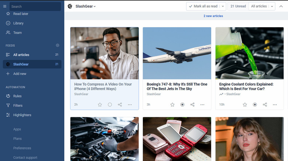Click the Read later star icon
Image resolution: width=288 pixels, height=161 pixels.
pos(8,14)
